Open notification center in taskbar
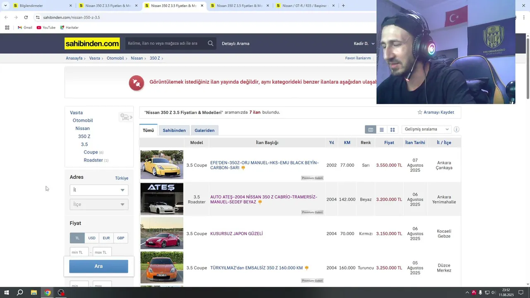The image size is (530, 298). (x=521, y=293)
